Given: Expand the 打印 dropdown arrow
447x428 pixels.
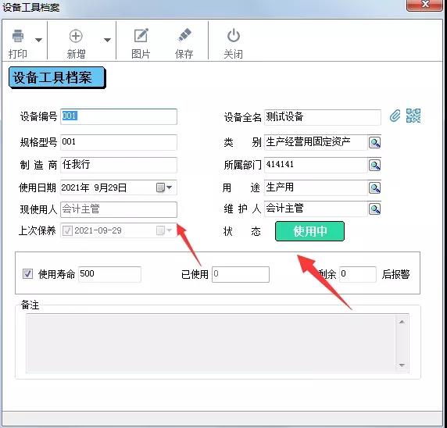Looking at the screenshot, I should (38, 40).
